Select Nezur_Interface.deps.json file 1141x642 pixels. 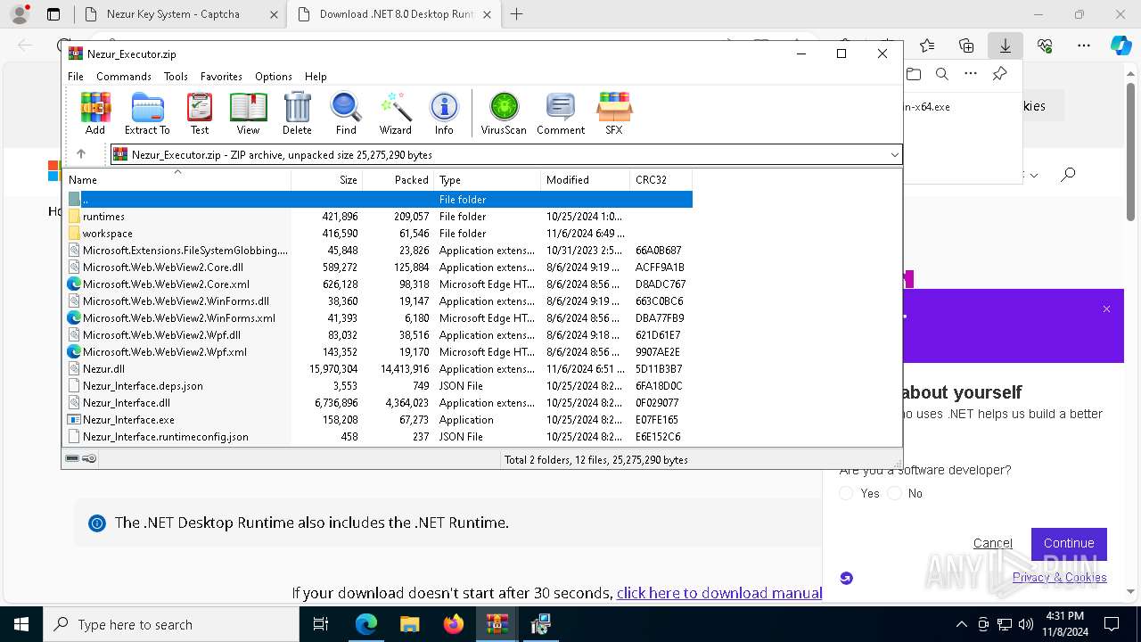pyautogui.click(x=379, y=386)
